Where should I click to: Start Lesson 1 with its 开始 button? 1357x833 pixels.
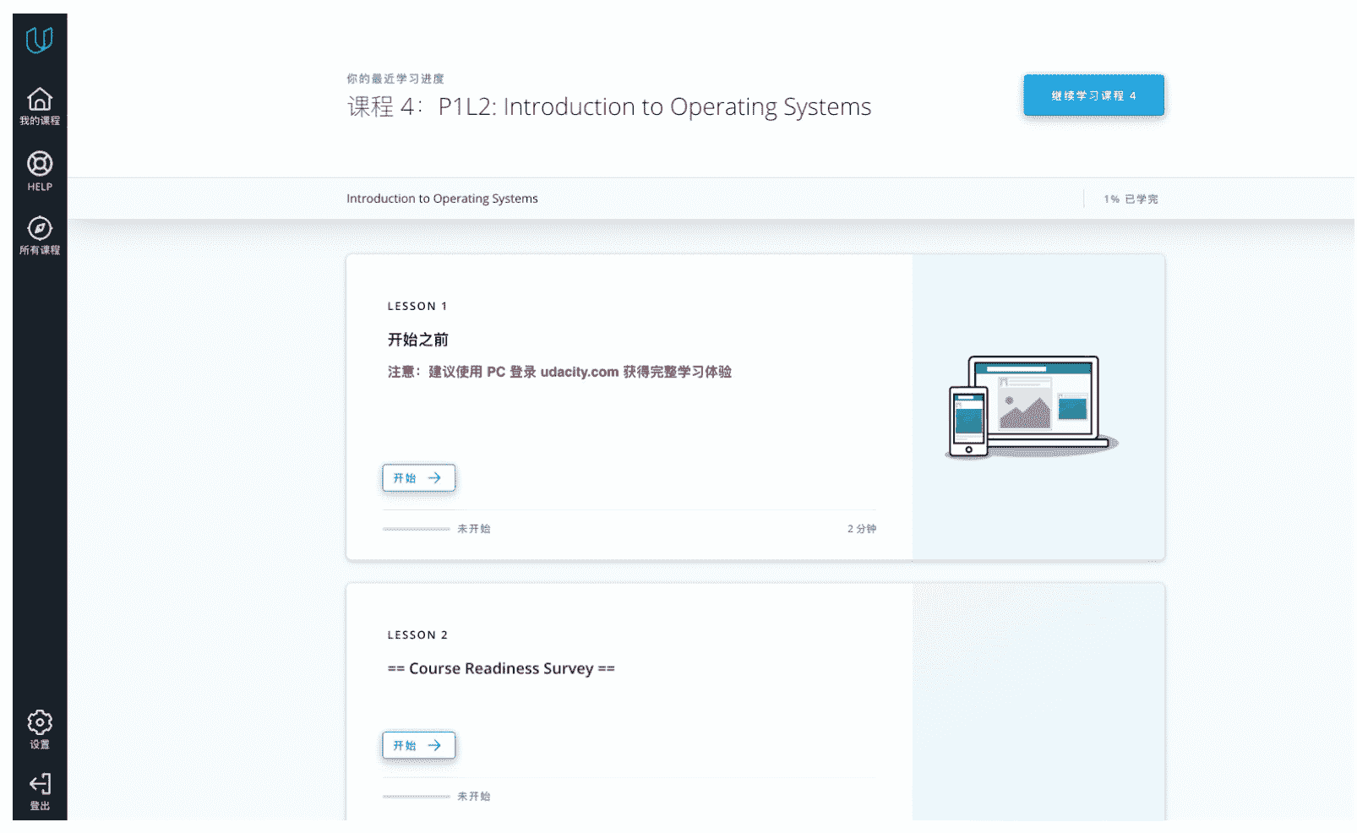tap(418, 478)
